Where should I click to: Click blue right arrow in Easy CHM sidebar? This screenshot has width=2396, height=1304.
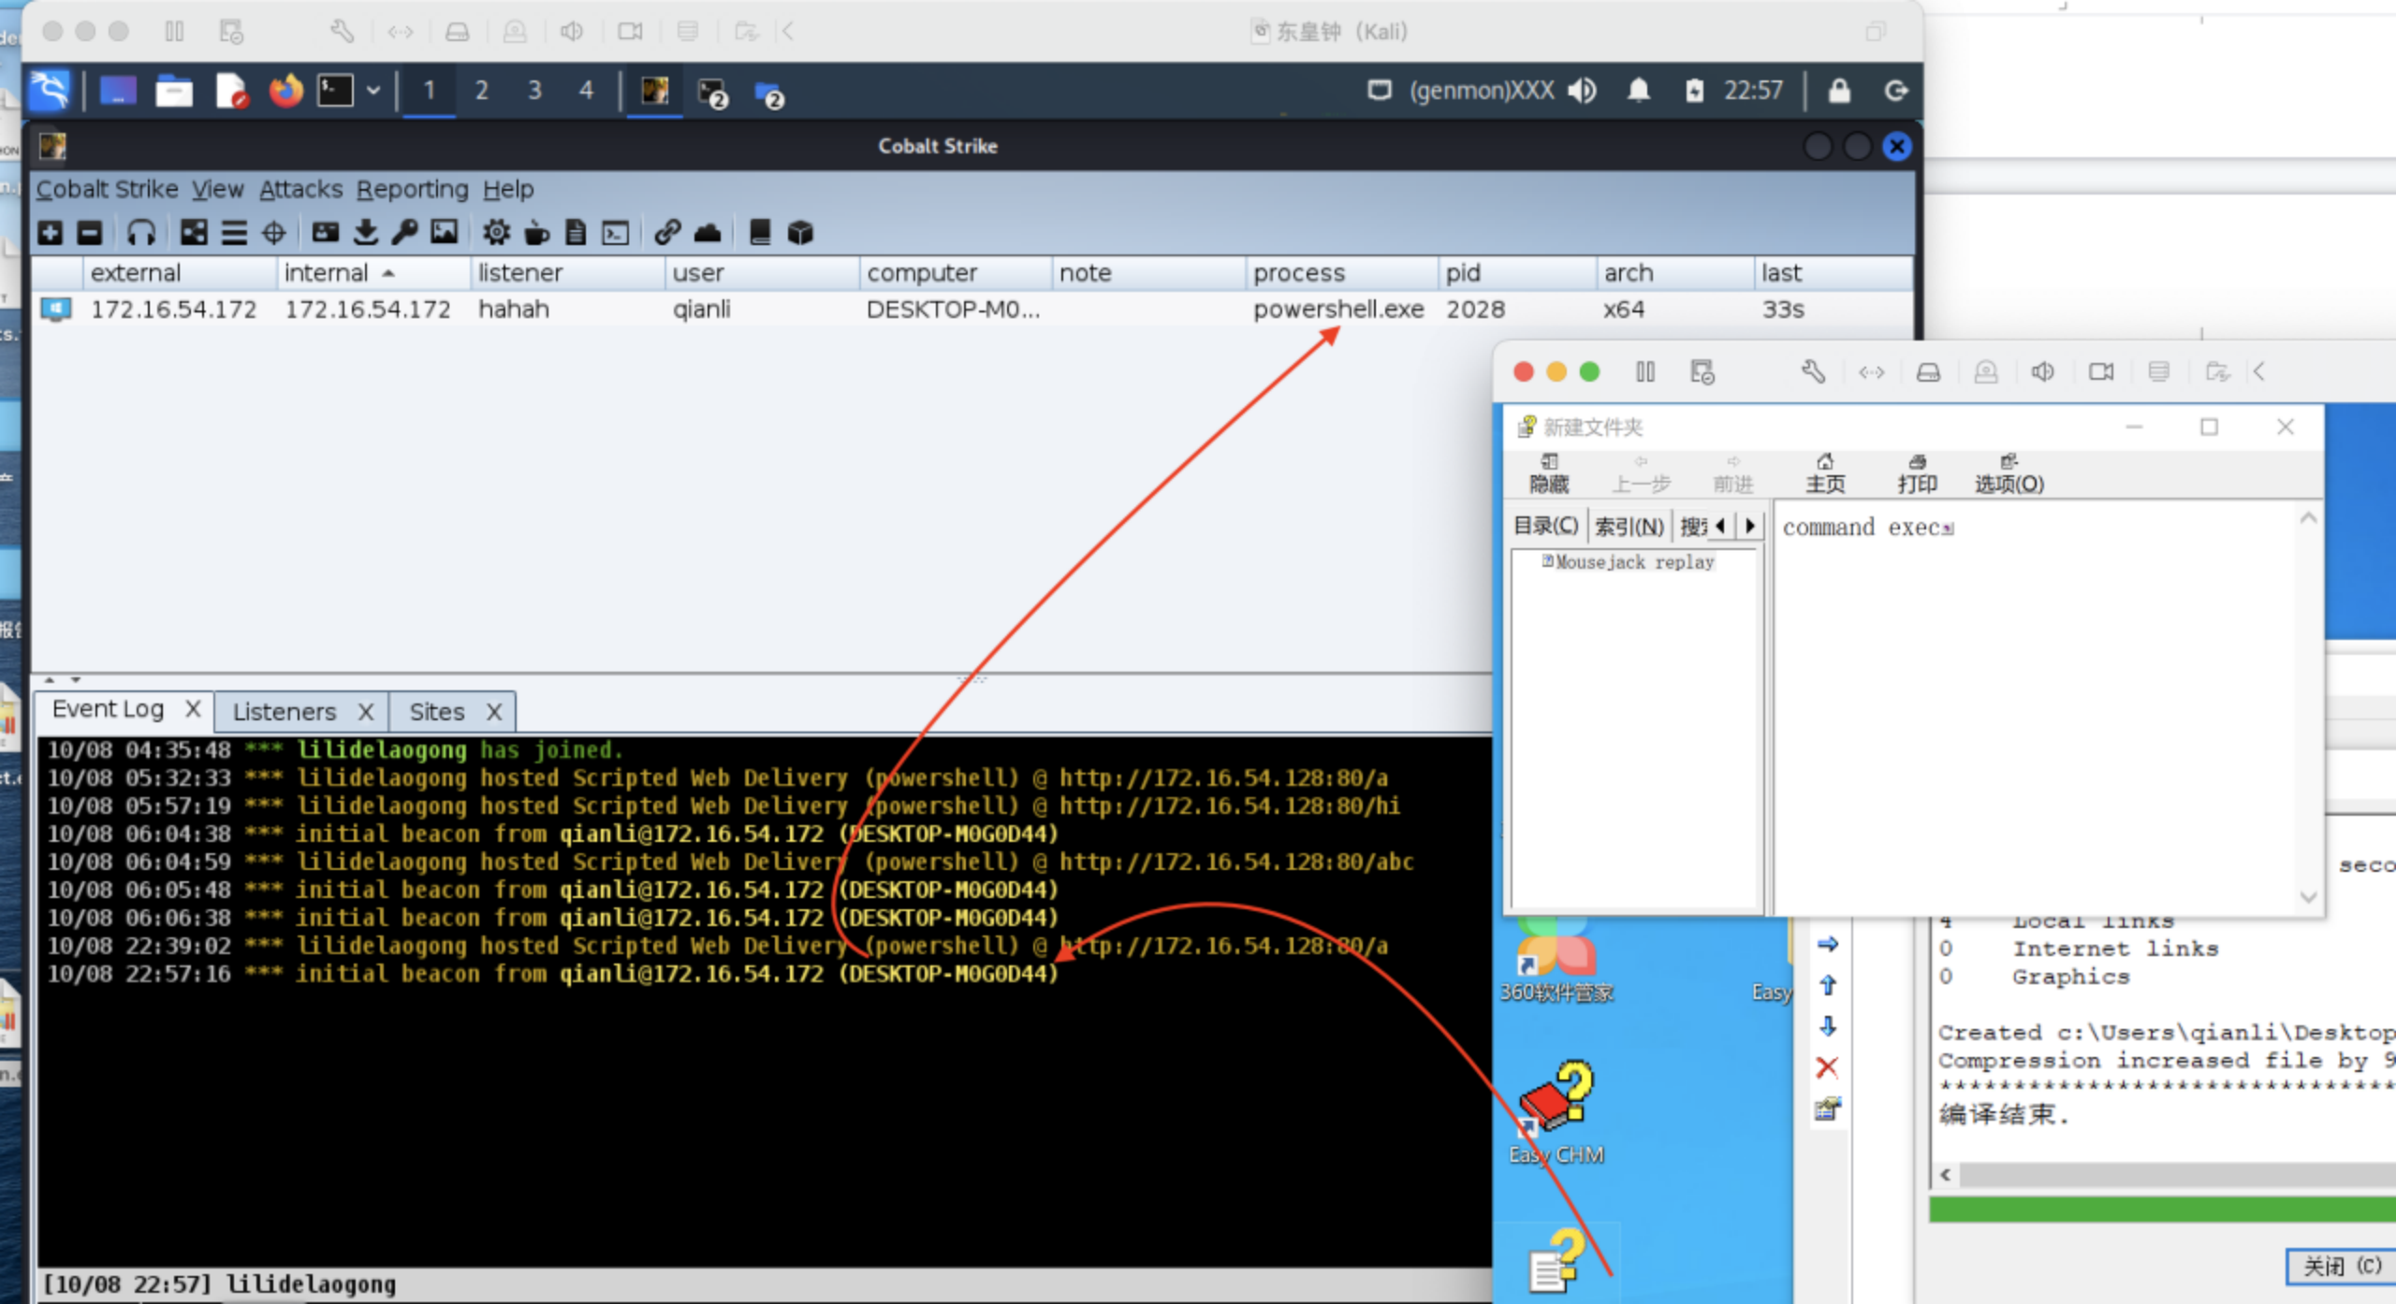pos(1828,944)
